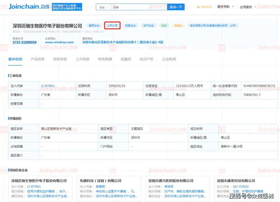Switch to the 上市信息 tab

coord(82,59)
